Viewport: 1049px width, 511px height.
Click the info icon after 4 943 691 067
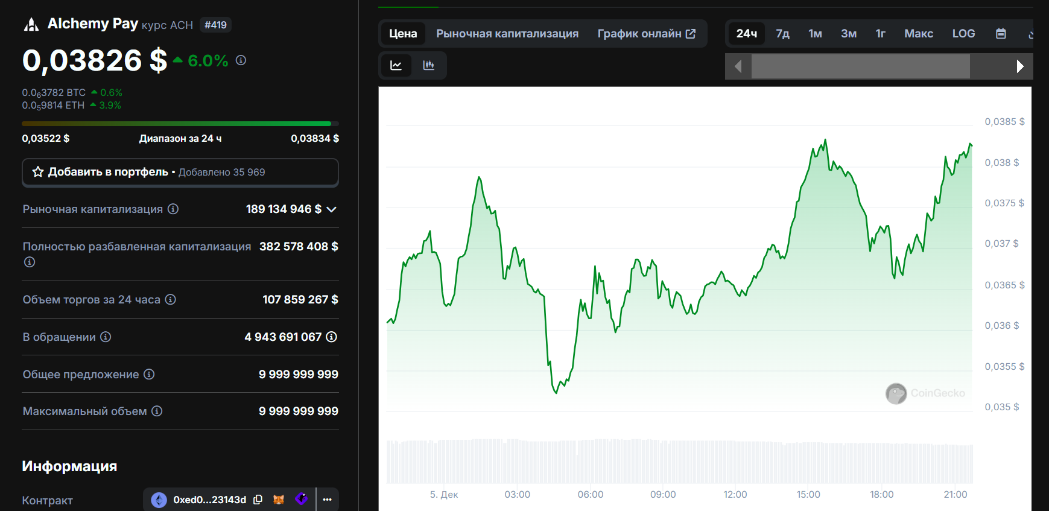click(332, 337)
